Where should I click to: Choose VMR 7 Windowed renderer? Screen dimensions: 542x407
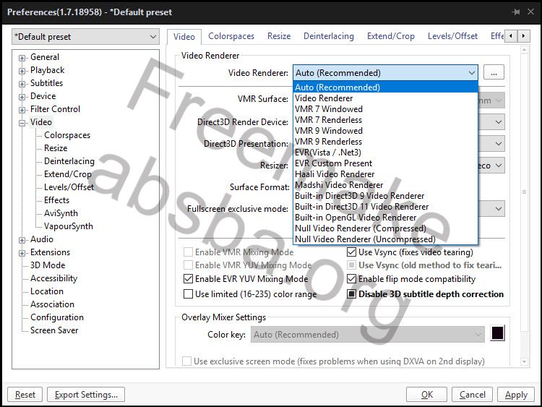click(385, 109)
